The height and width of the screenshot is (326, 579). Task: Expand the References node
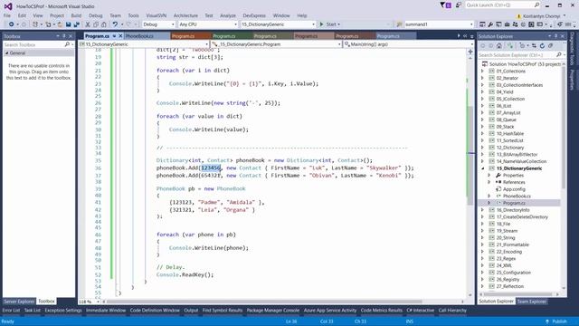(489, 182)
